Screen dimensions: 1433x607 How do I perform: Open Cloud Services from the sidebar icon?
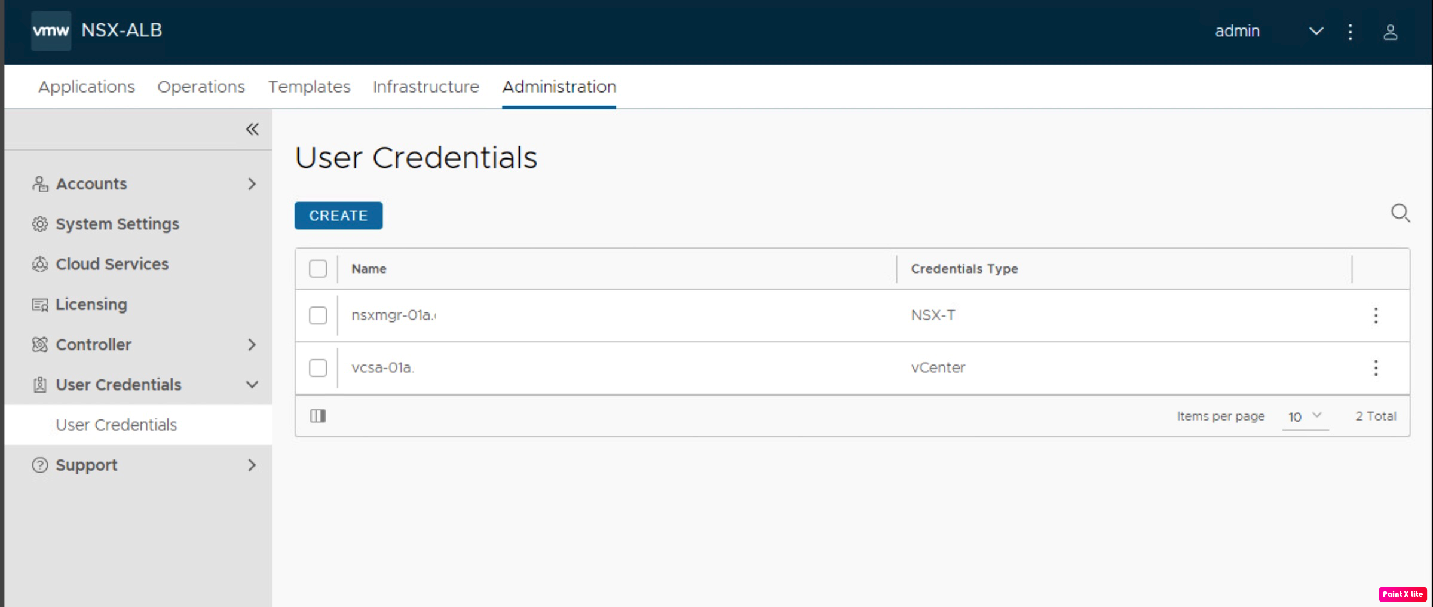coord(39,263)
